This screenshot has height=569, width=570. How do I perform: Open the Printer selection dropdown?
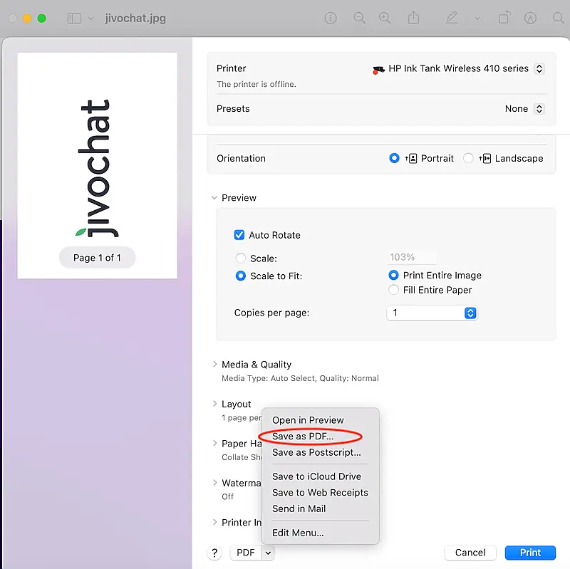pyautogui.click(x=458, y=69)
